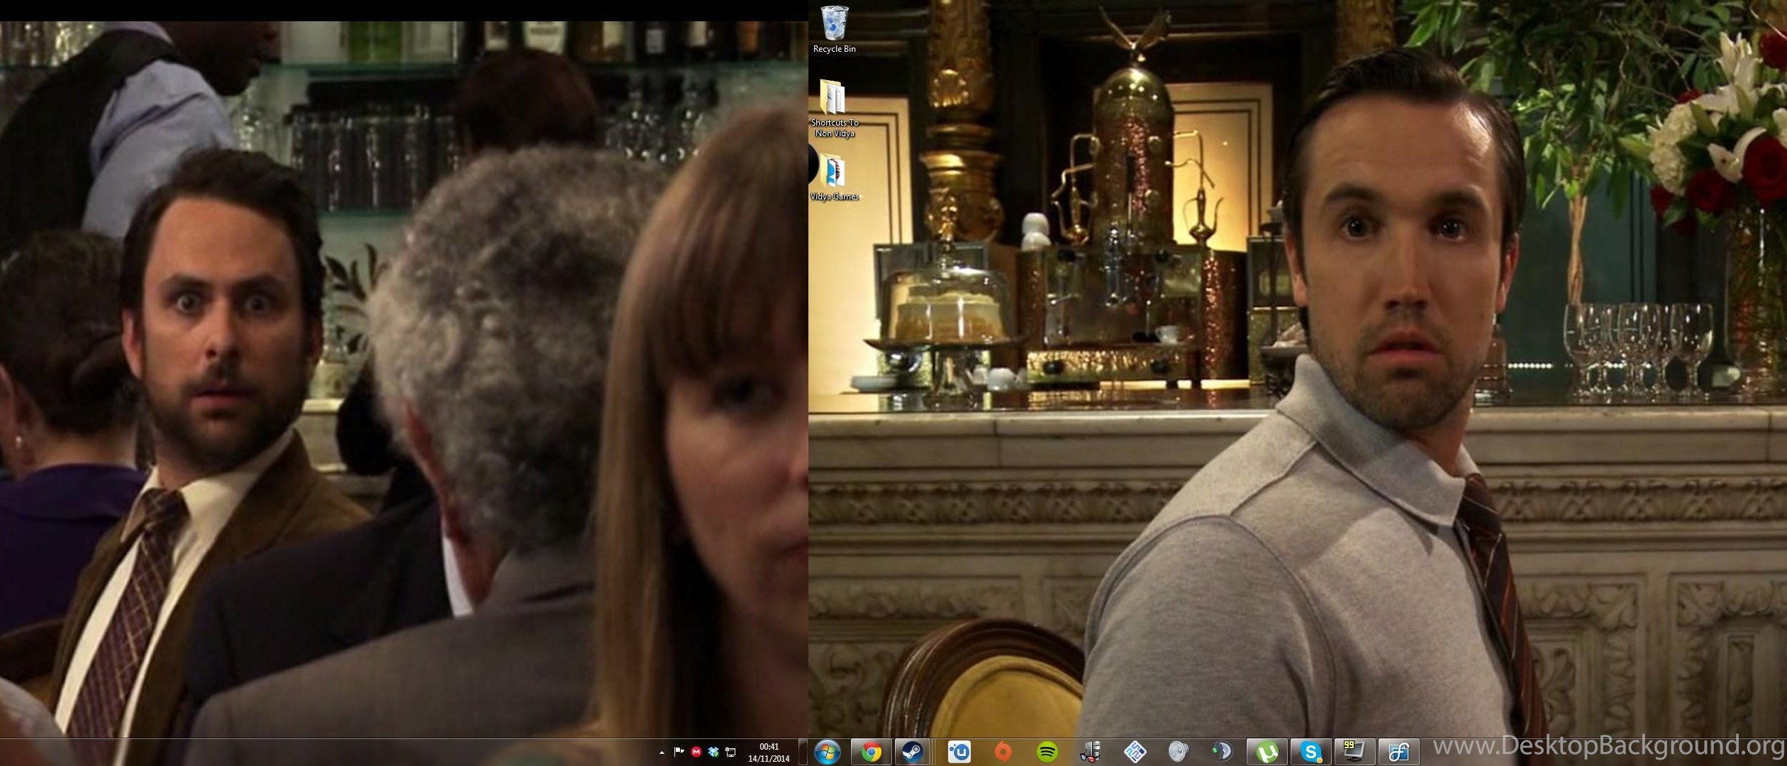Show hidden system tray icons
This screenshot has height=766, width=1787.
[662, 753]
